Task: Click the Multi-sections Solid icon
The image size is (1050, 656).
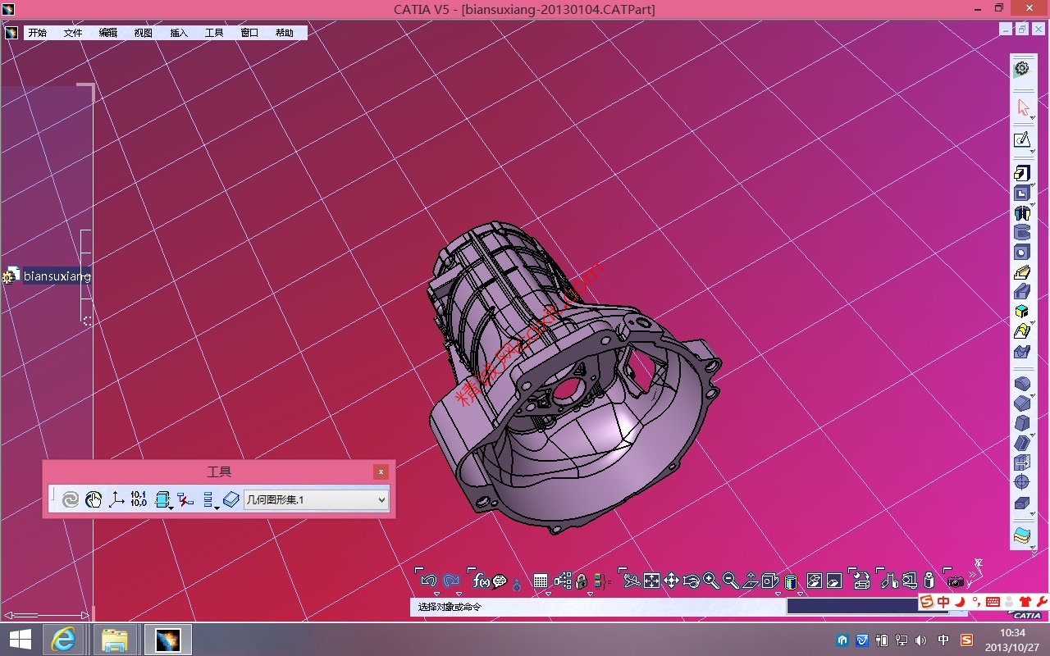Action: click(1022, 331)
